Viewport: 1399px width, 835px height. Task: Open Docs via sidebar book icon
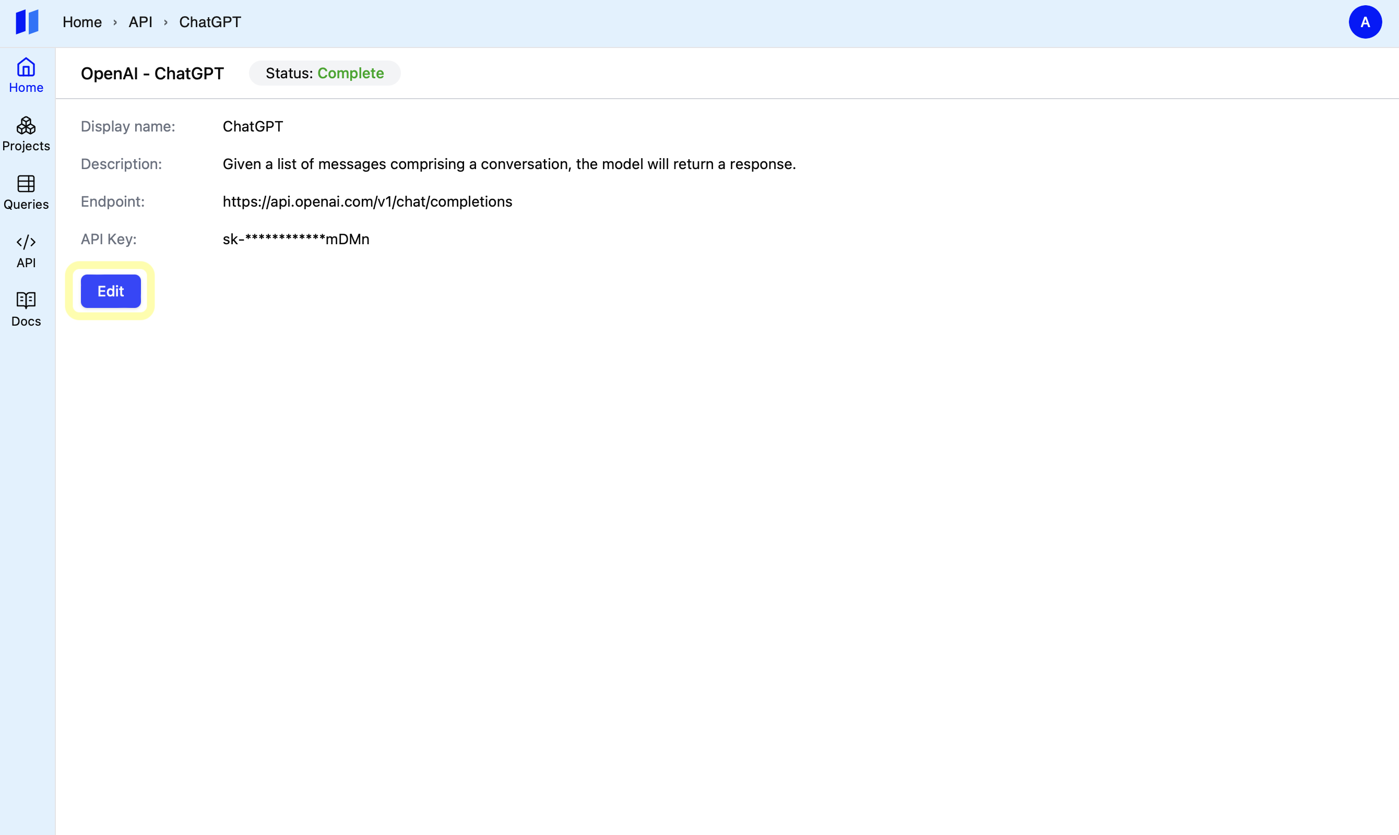coord(26,301)
